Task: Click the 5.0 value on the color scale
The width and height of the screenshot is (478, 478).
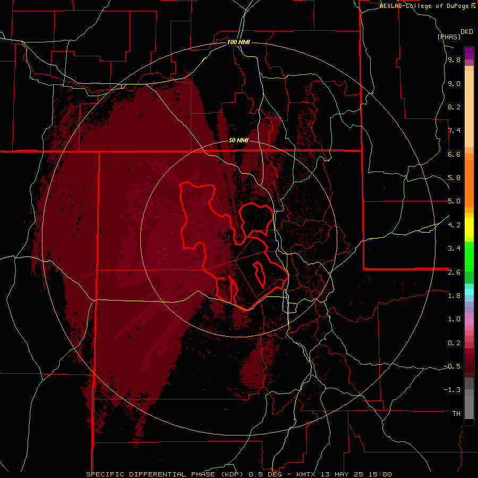Action: [x=454, y=201]
